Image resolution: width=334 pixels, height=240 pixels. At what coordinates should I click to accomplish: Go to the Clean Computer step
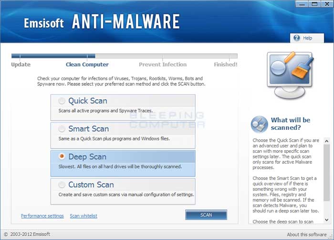pyautogui.click(x=87, y=64)
